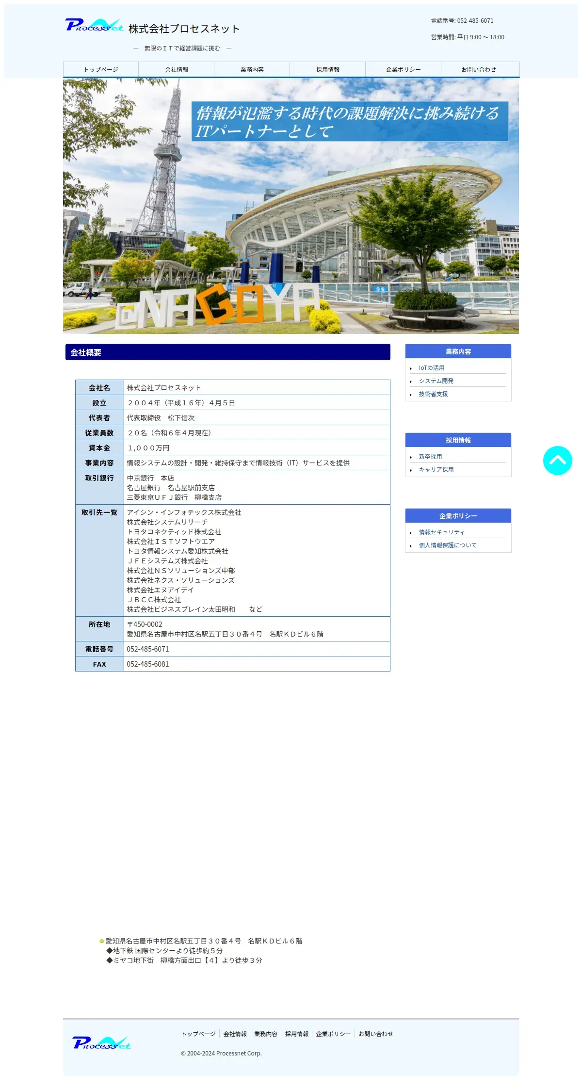Click the 企業ポリシー sidebar panel heading
The width and height of the screenshot is (582, 1086).
pos(458,516)
